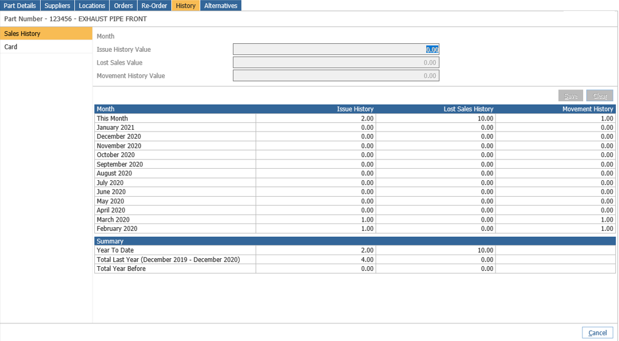This screenshot has width=619, height=341.
Task: Switch to the Suppliers tab
Action: pos(57,5)
